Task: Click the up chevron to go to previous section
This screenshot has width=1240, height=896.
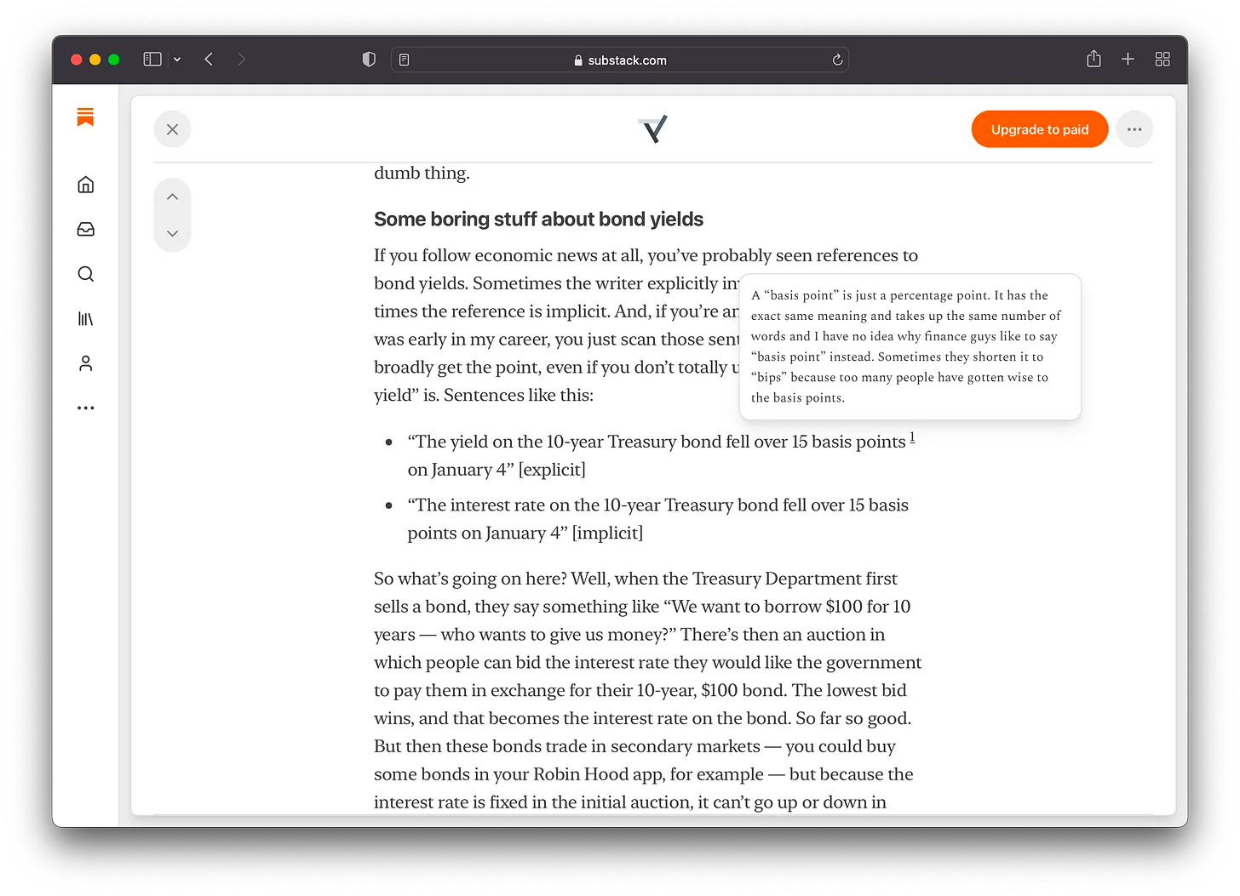Action: coord(172,196)
